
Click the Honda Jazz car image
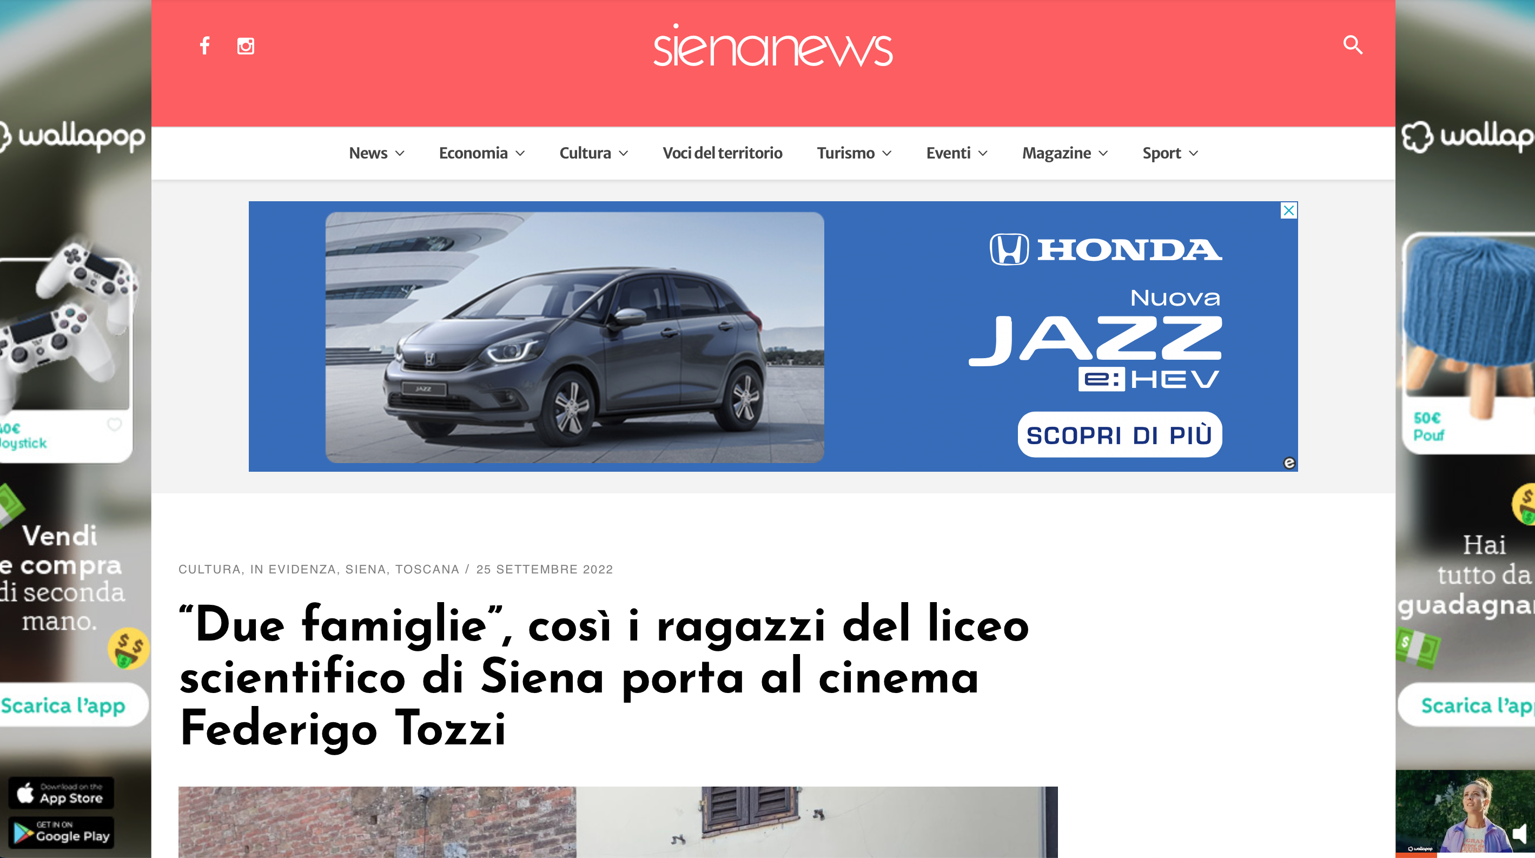(x=574, y=337)
